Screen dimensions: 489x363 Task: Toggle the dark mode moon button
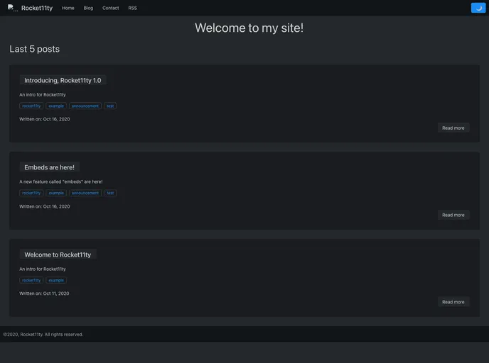pyautogui.click(x=478, y=8)
